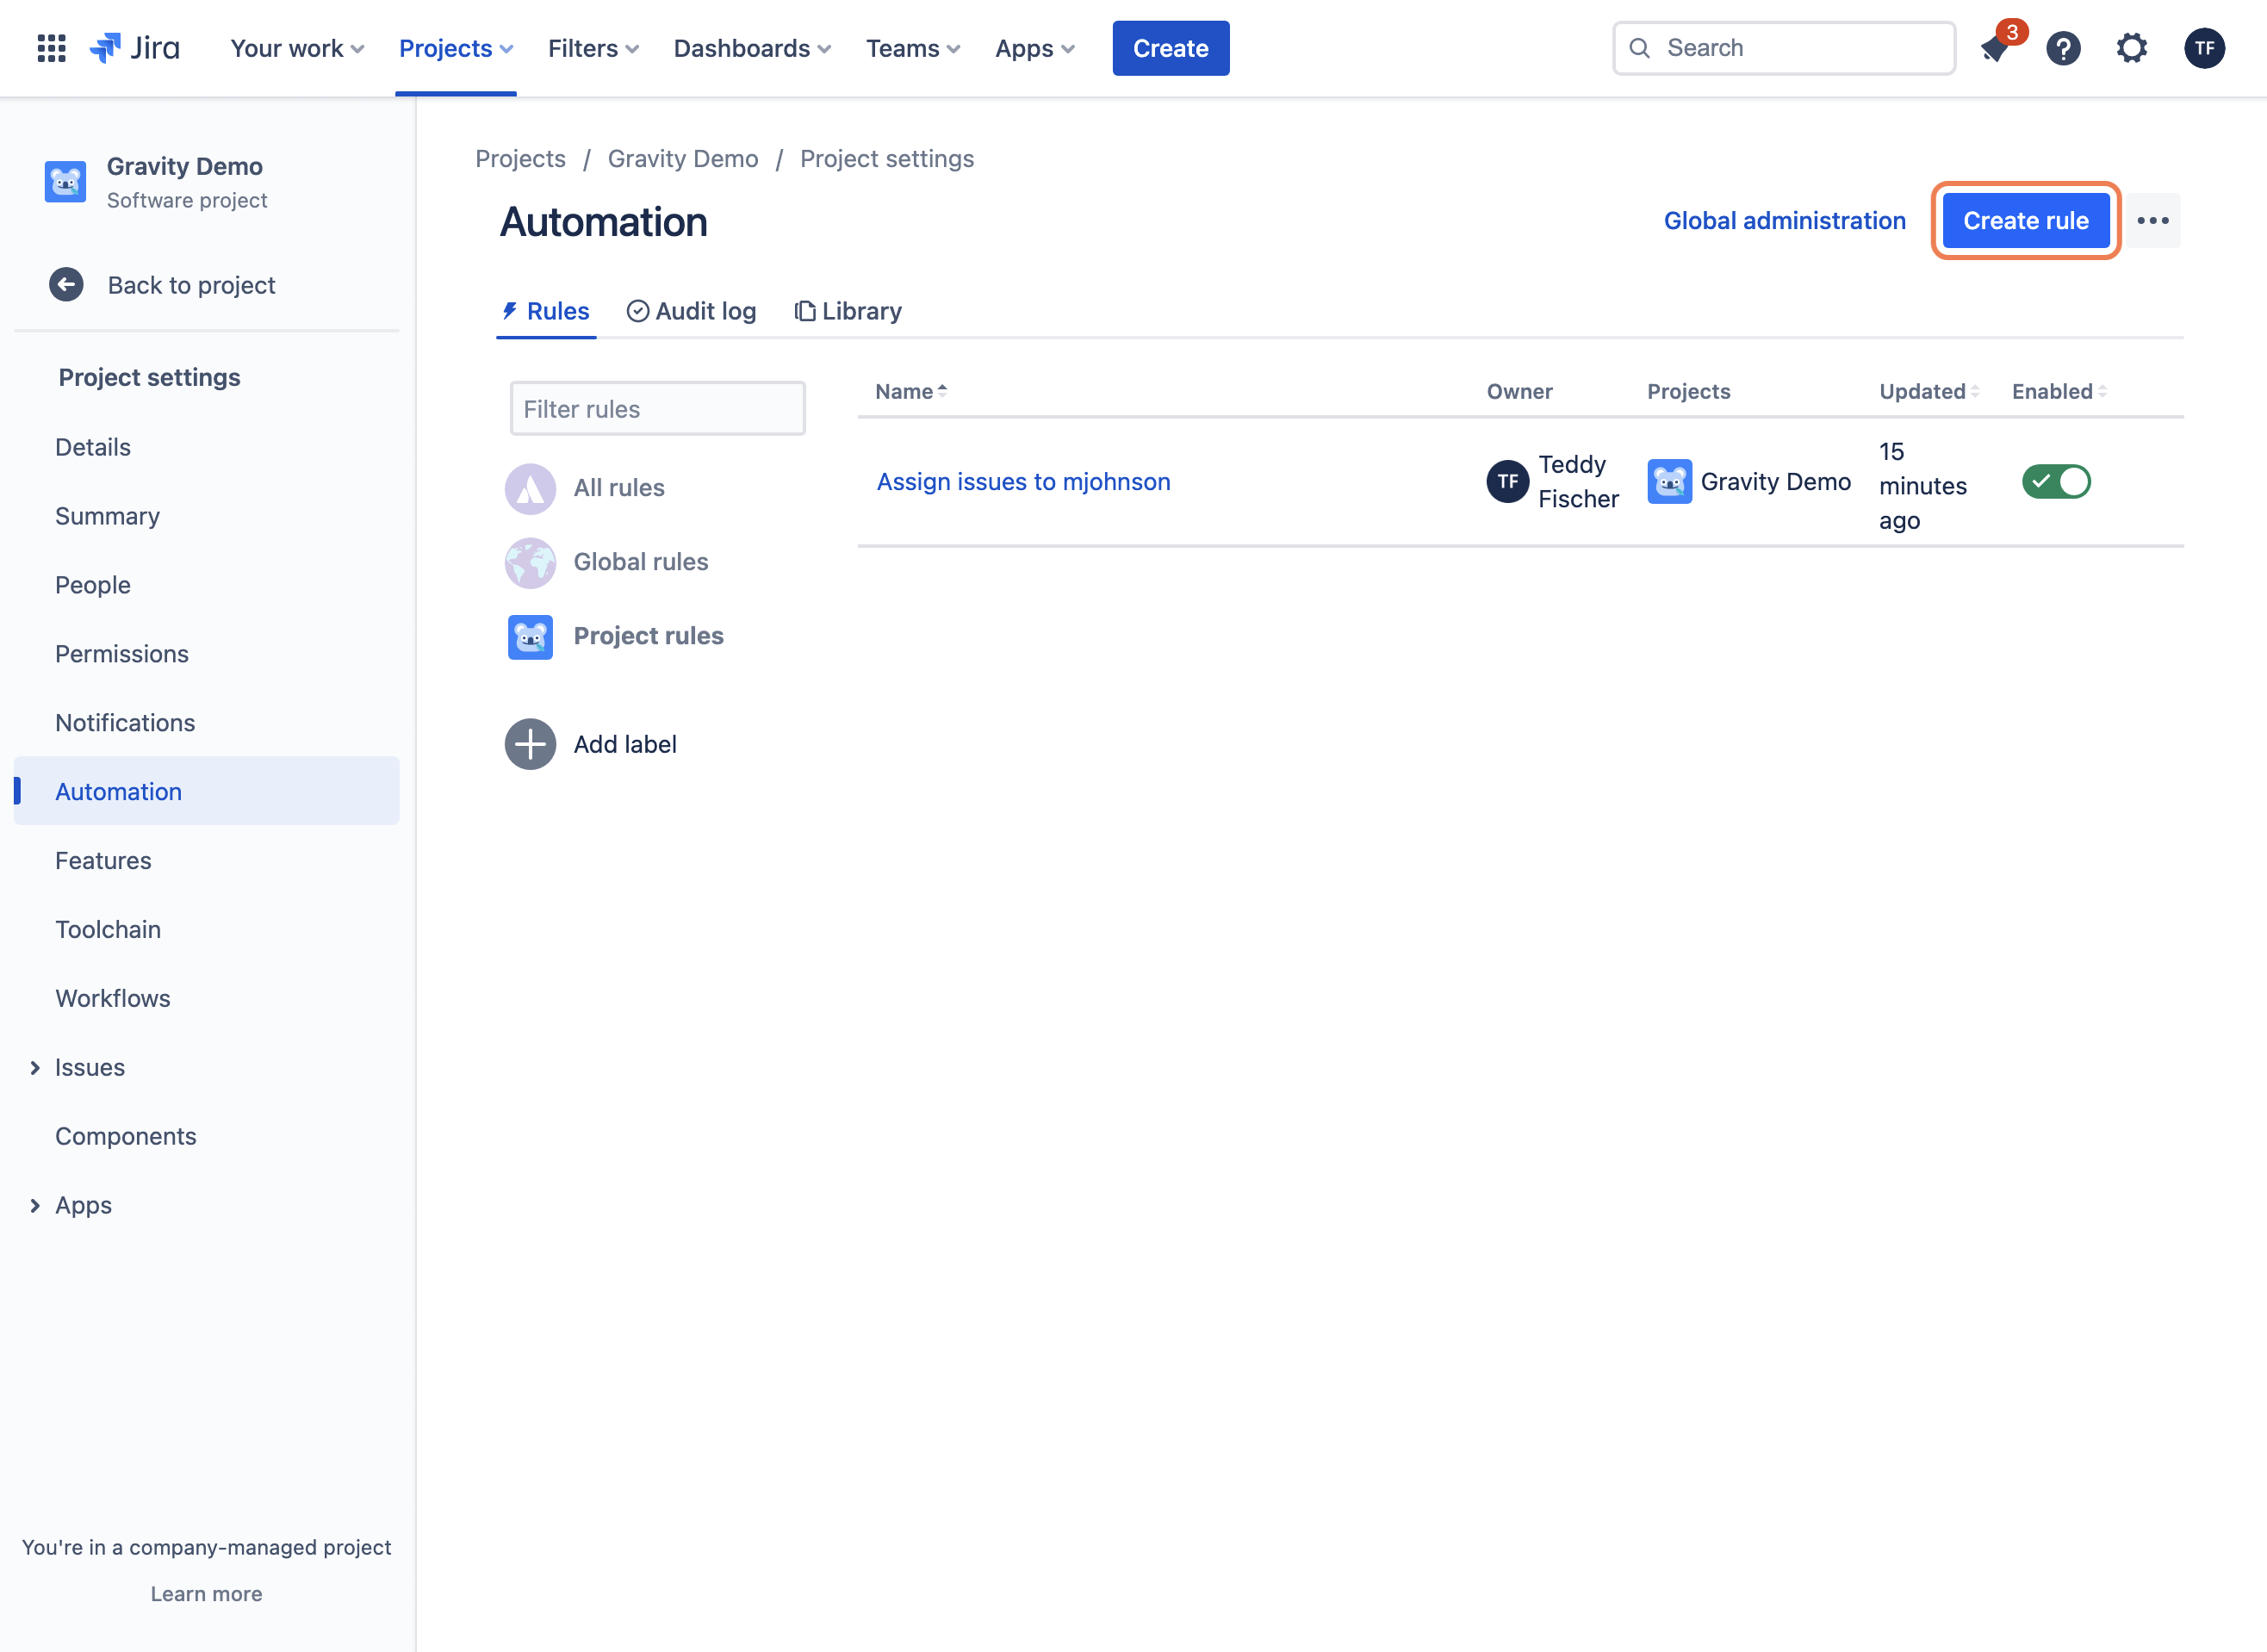This screenshot has height=1652, width=2267.
Task: Disable the Assign issues to mjohnson rule toggle
Action: click(x=2056, y=482)
